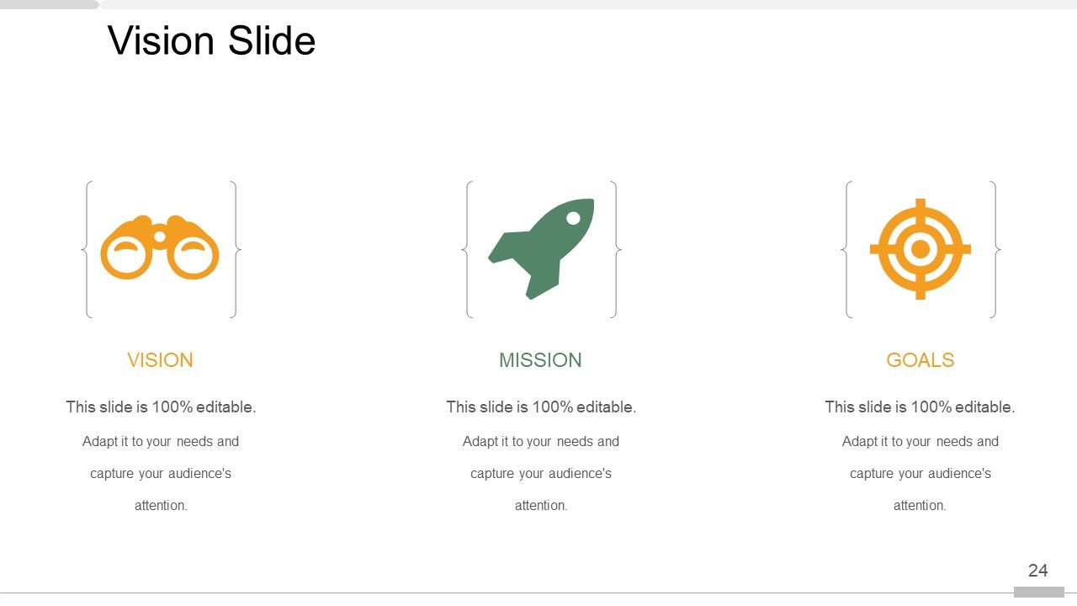Click the "Vision Slide" title
The height and width of the screenshot is (606, 1077).
pos(212,40)
